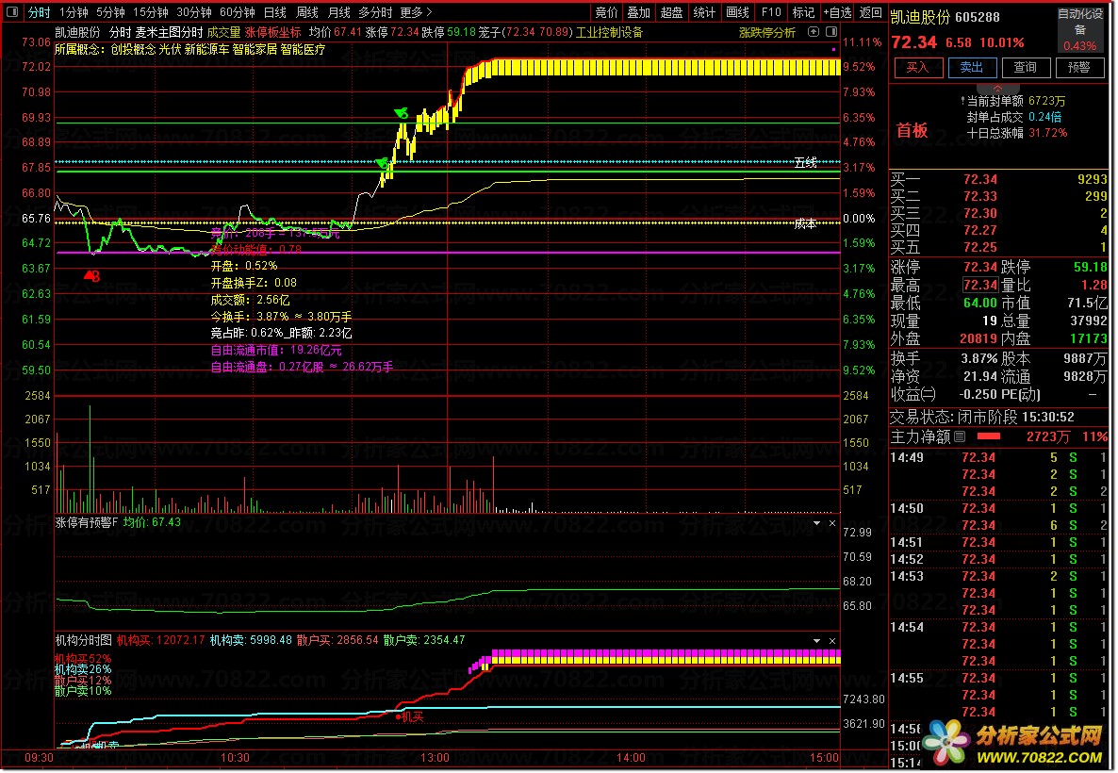Close the 涨停有预警 indicator sub-panel
This screenshot has height=773, width=1118.
click(832, 523)
